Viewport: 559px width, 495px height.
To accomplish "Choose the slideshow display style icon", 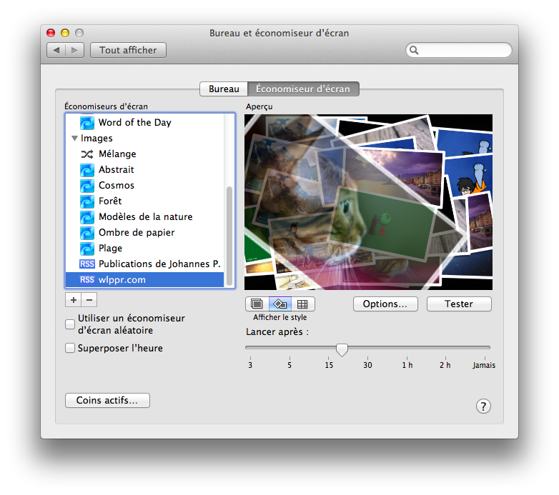I will 257,304.
